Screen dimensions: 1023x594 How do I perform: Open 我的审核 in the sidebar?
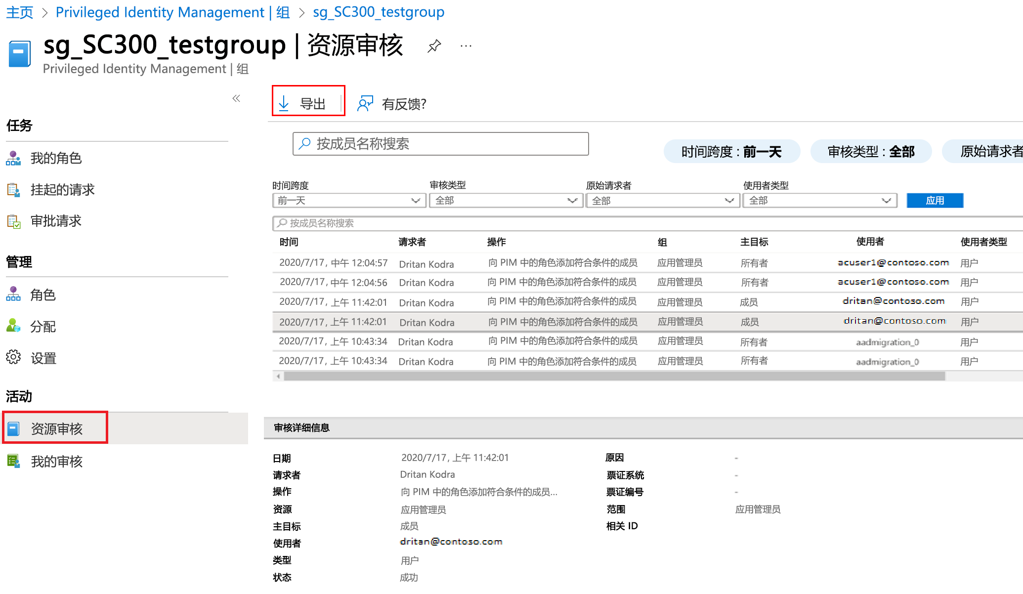pos(56,462)
